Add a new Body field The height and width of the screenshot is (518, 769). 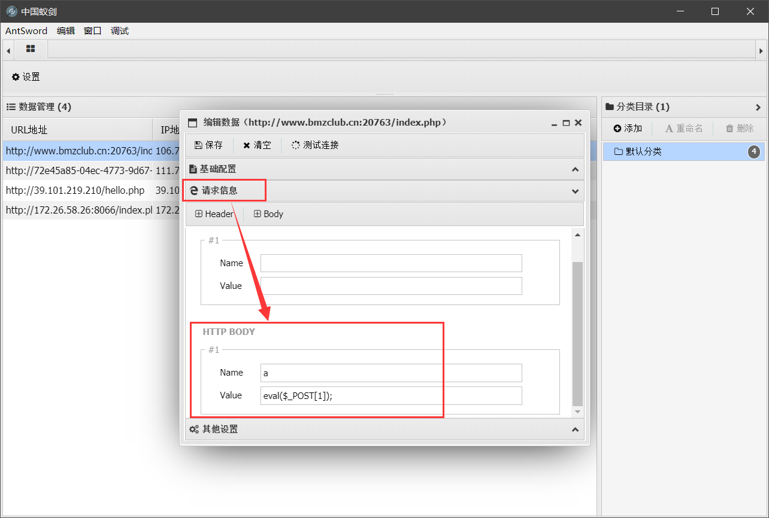point(268,214)
